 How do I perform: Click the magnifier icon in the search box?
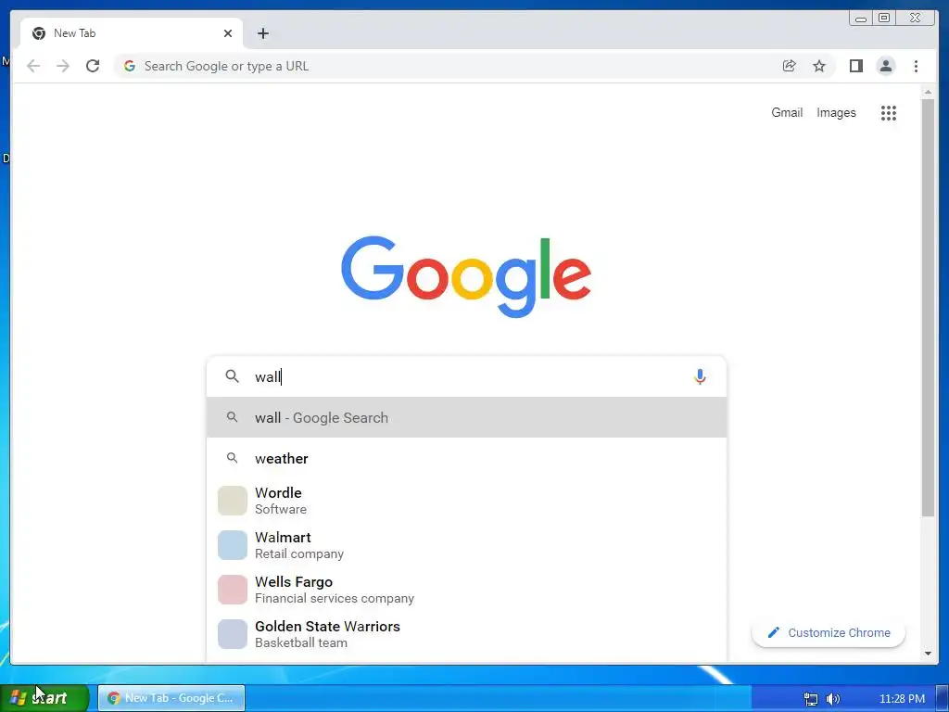pos(232,376)
